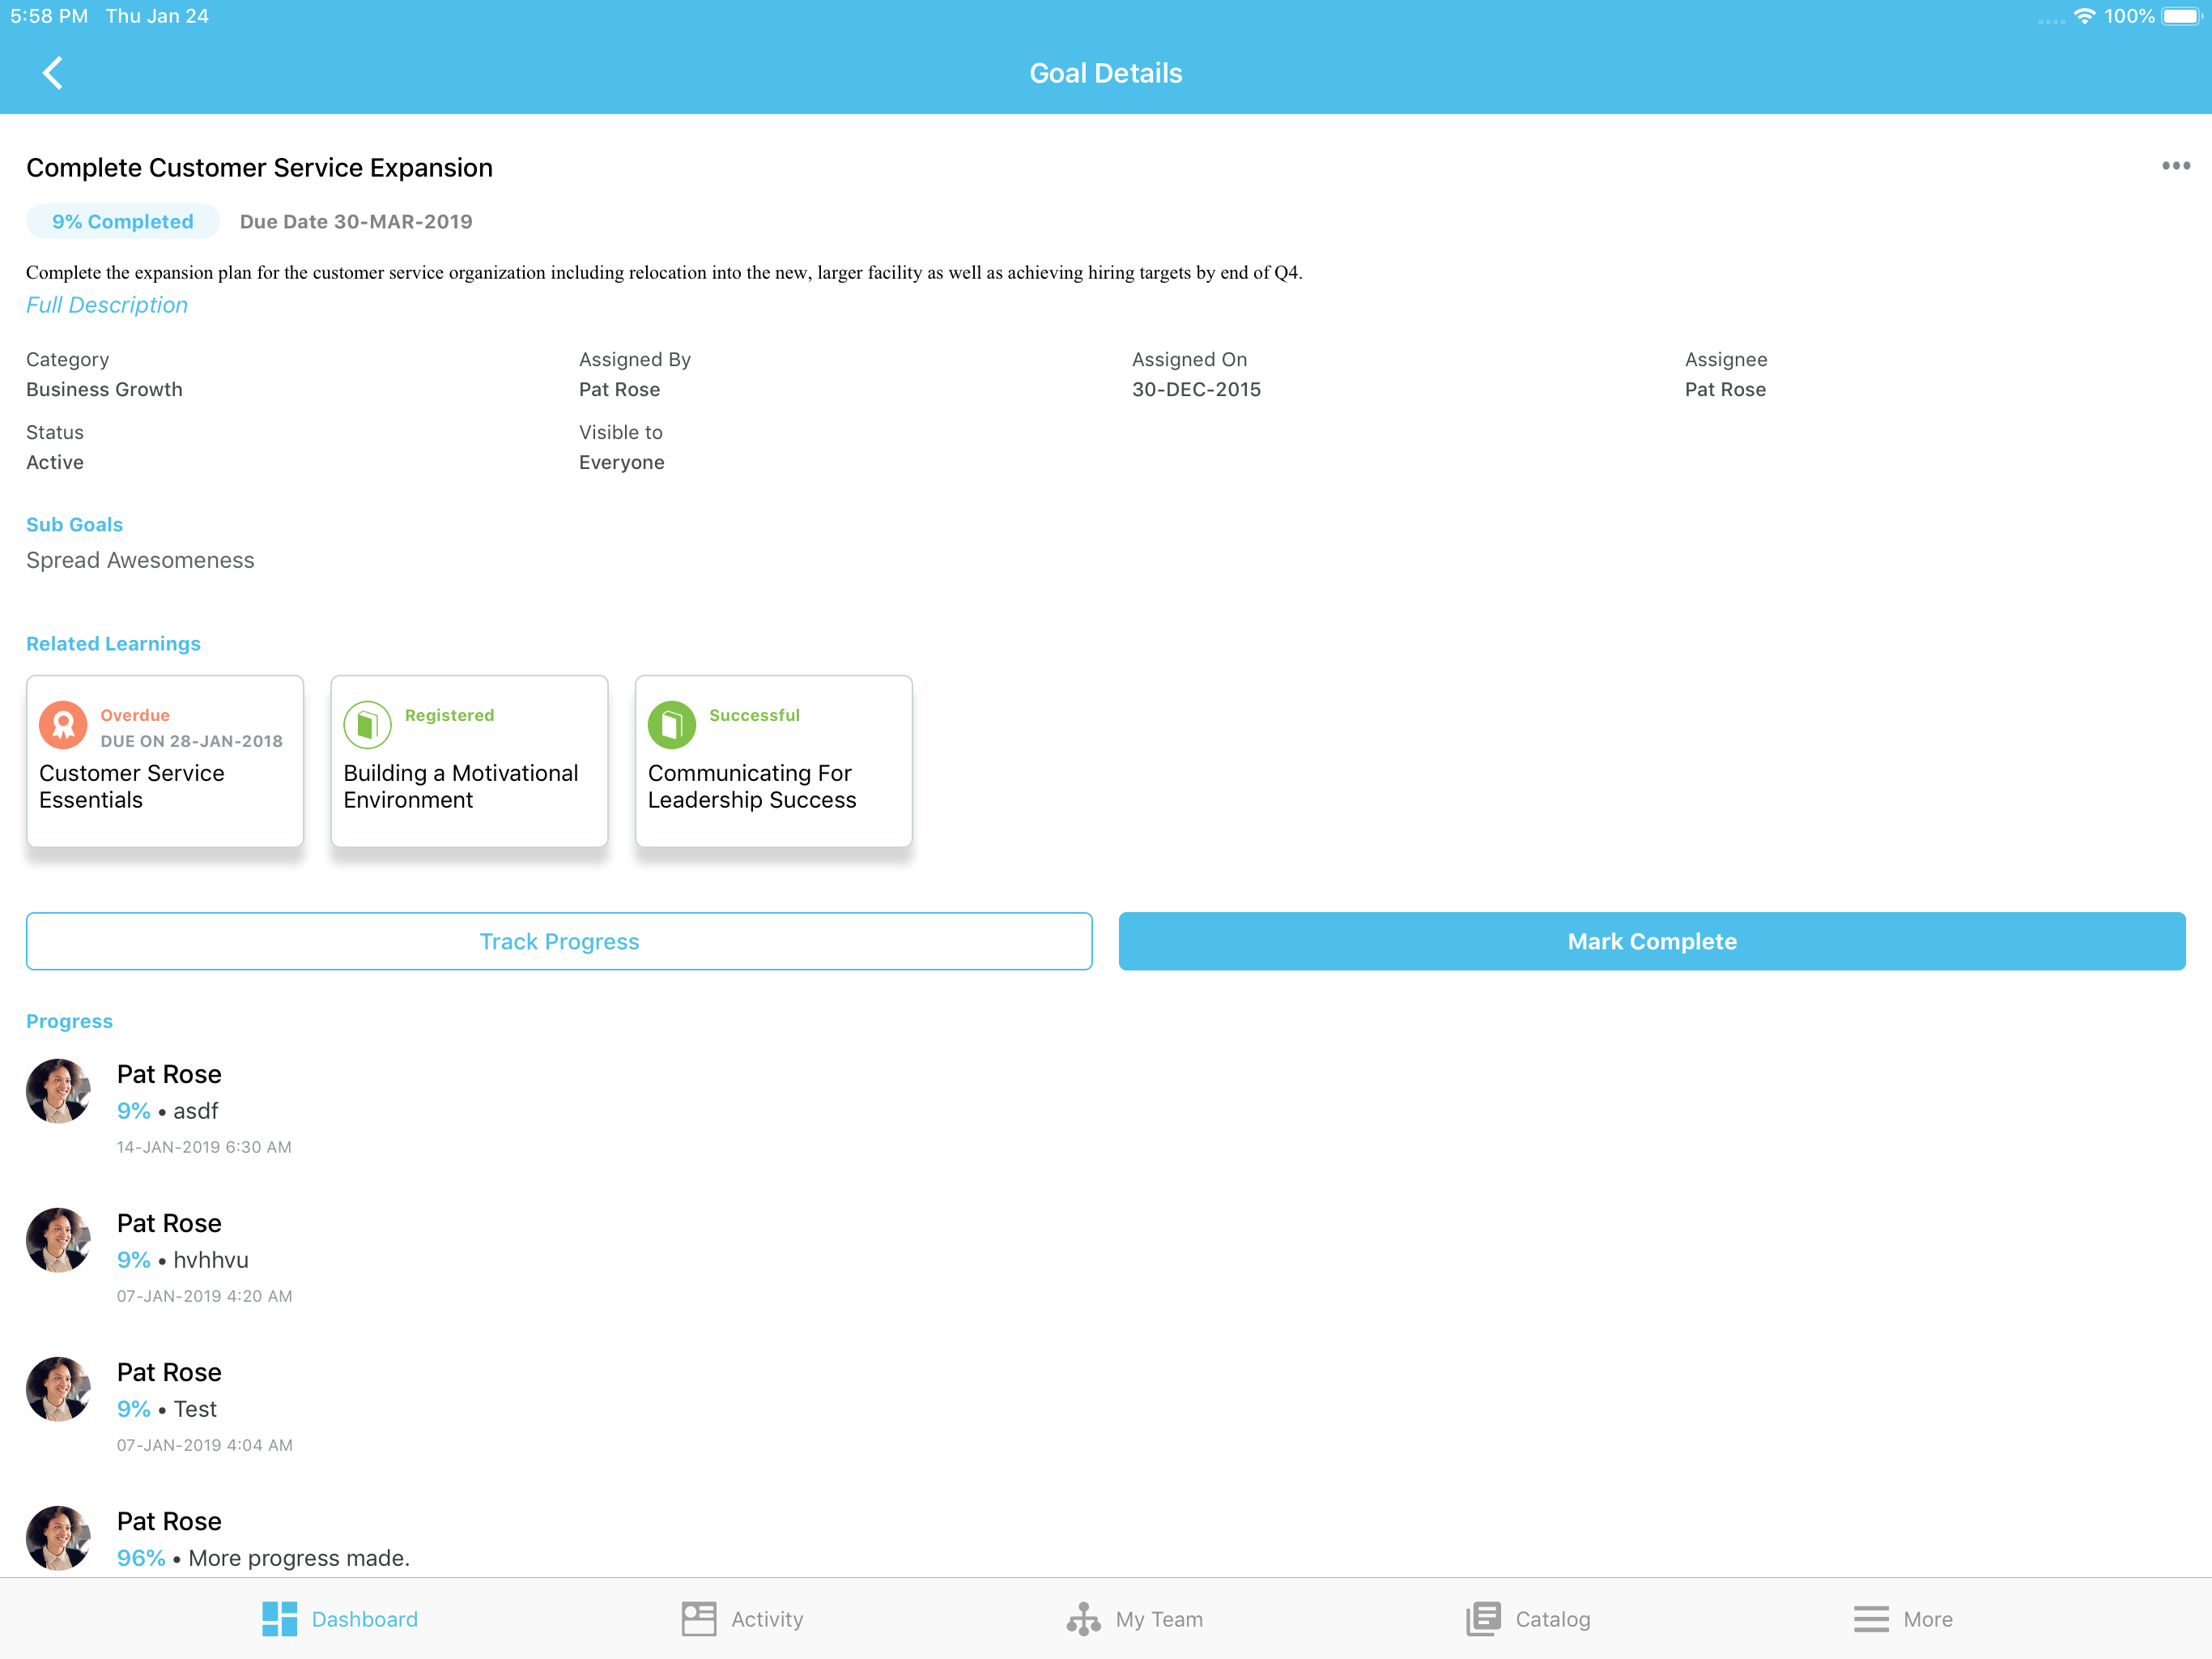This screenshot has width=2212, height=1659.
Task: Expand the Full Description link
Action: (107, 305)
